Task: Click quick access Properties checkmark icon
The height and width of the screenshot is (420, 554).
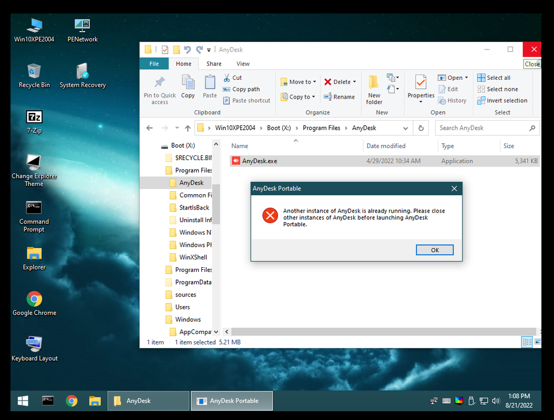Action: (165, 50)
